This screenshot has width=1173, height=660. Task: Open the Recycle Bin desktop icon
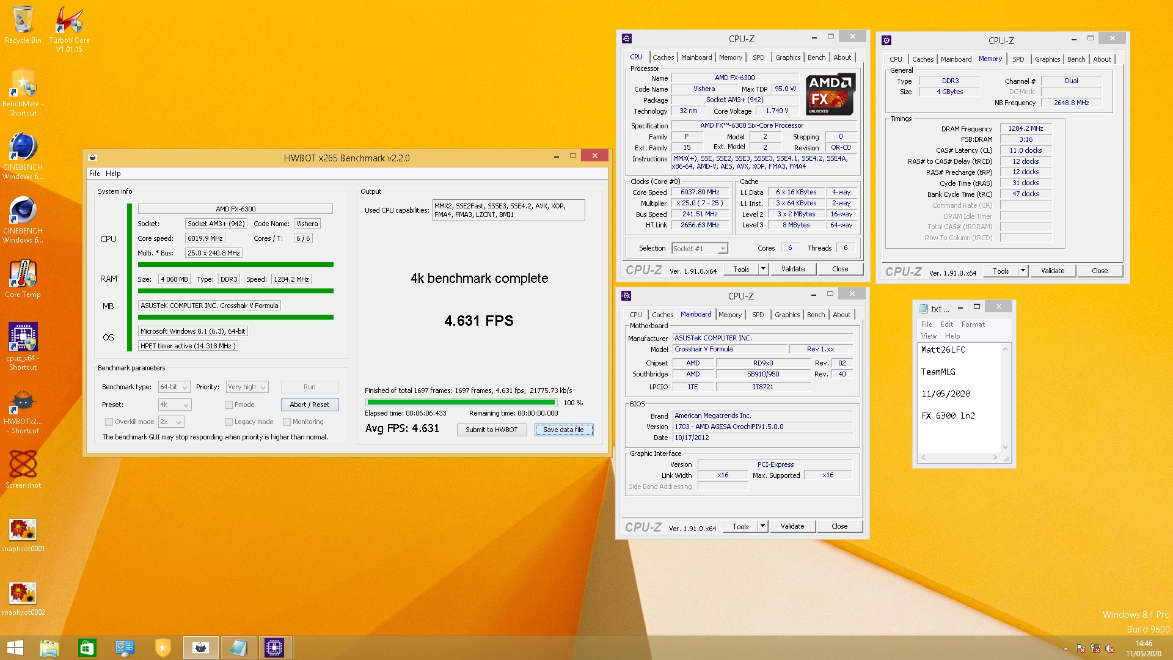pos(23,24)
